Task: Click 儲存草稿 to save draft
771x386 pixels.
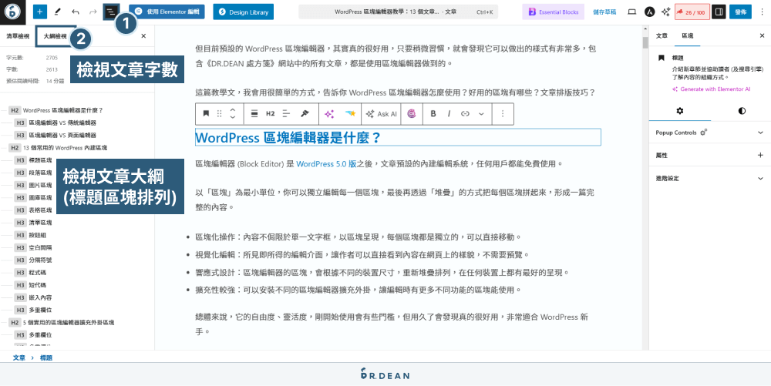Action: point(604,12)
